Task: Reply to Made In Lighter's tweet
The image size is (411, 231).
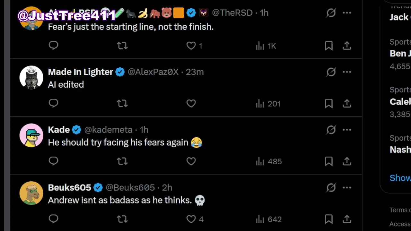Action: click(53, 103)
